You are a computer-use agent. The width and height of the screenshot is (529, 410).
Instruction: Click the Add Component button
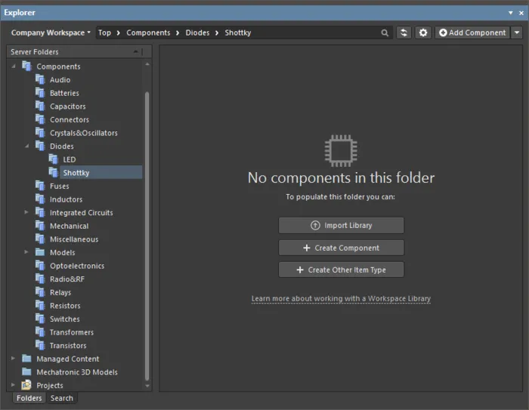click(x=472, y=32)
